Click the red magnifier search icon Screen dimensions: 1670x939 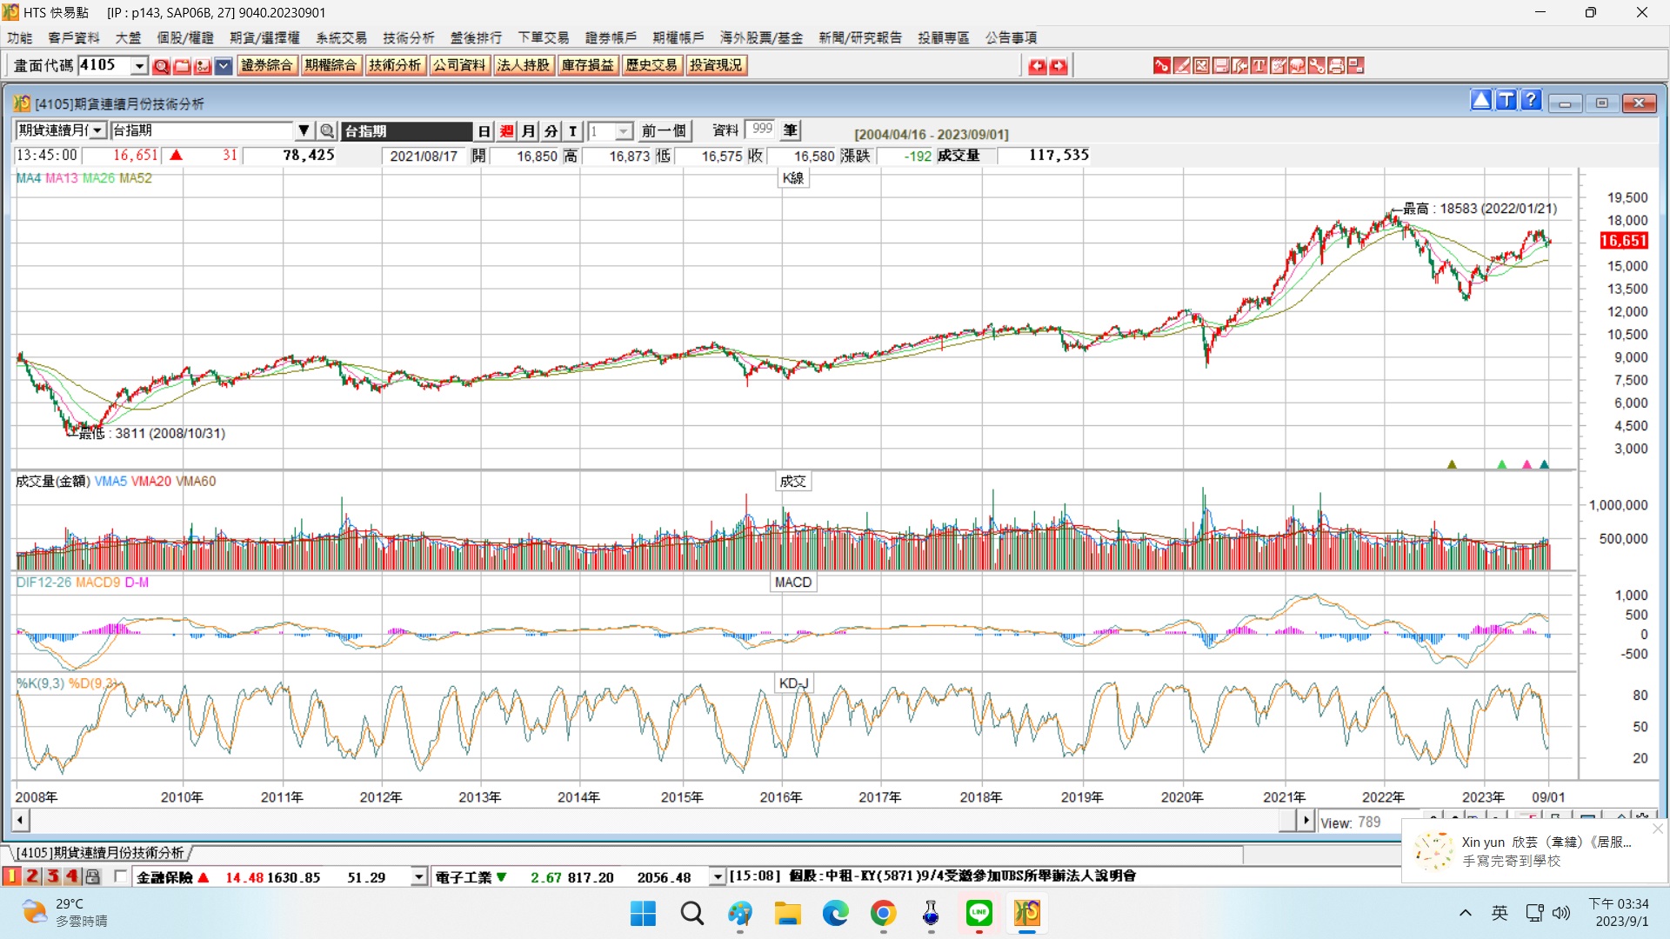coord(161,66)
